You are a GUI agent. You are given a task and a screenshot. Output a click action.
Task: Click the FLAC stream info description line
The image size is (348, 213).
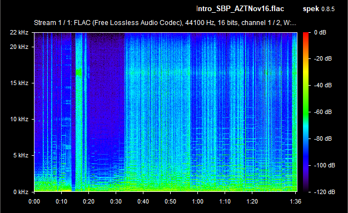click(165, 23)
